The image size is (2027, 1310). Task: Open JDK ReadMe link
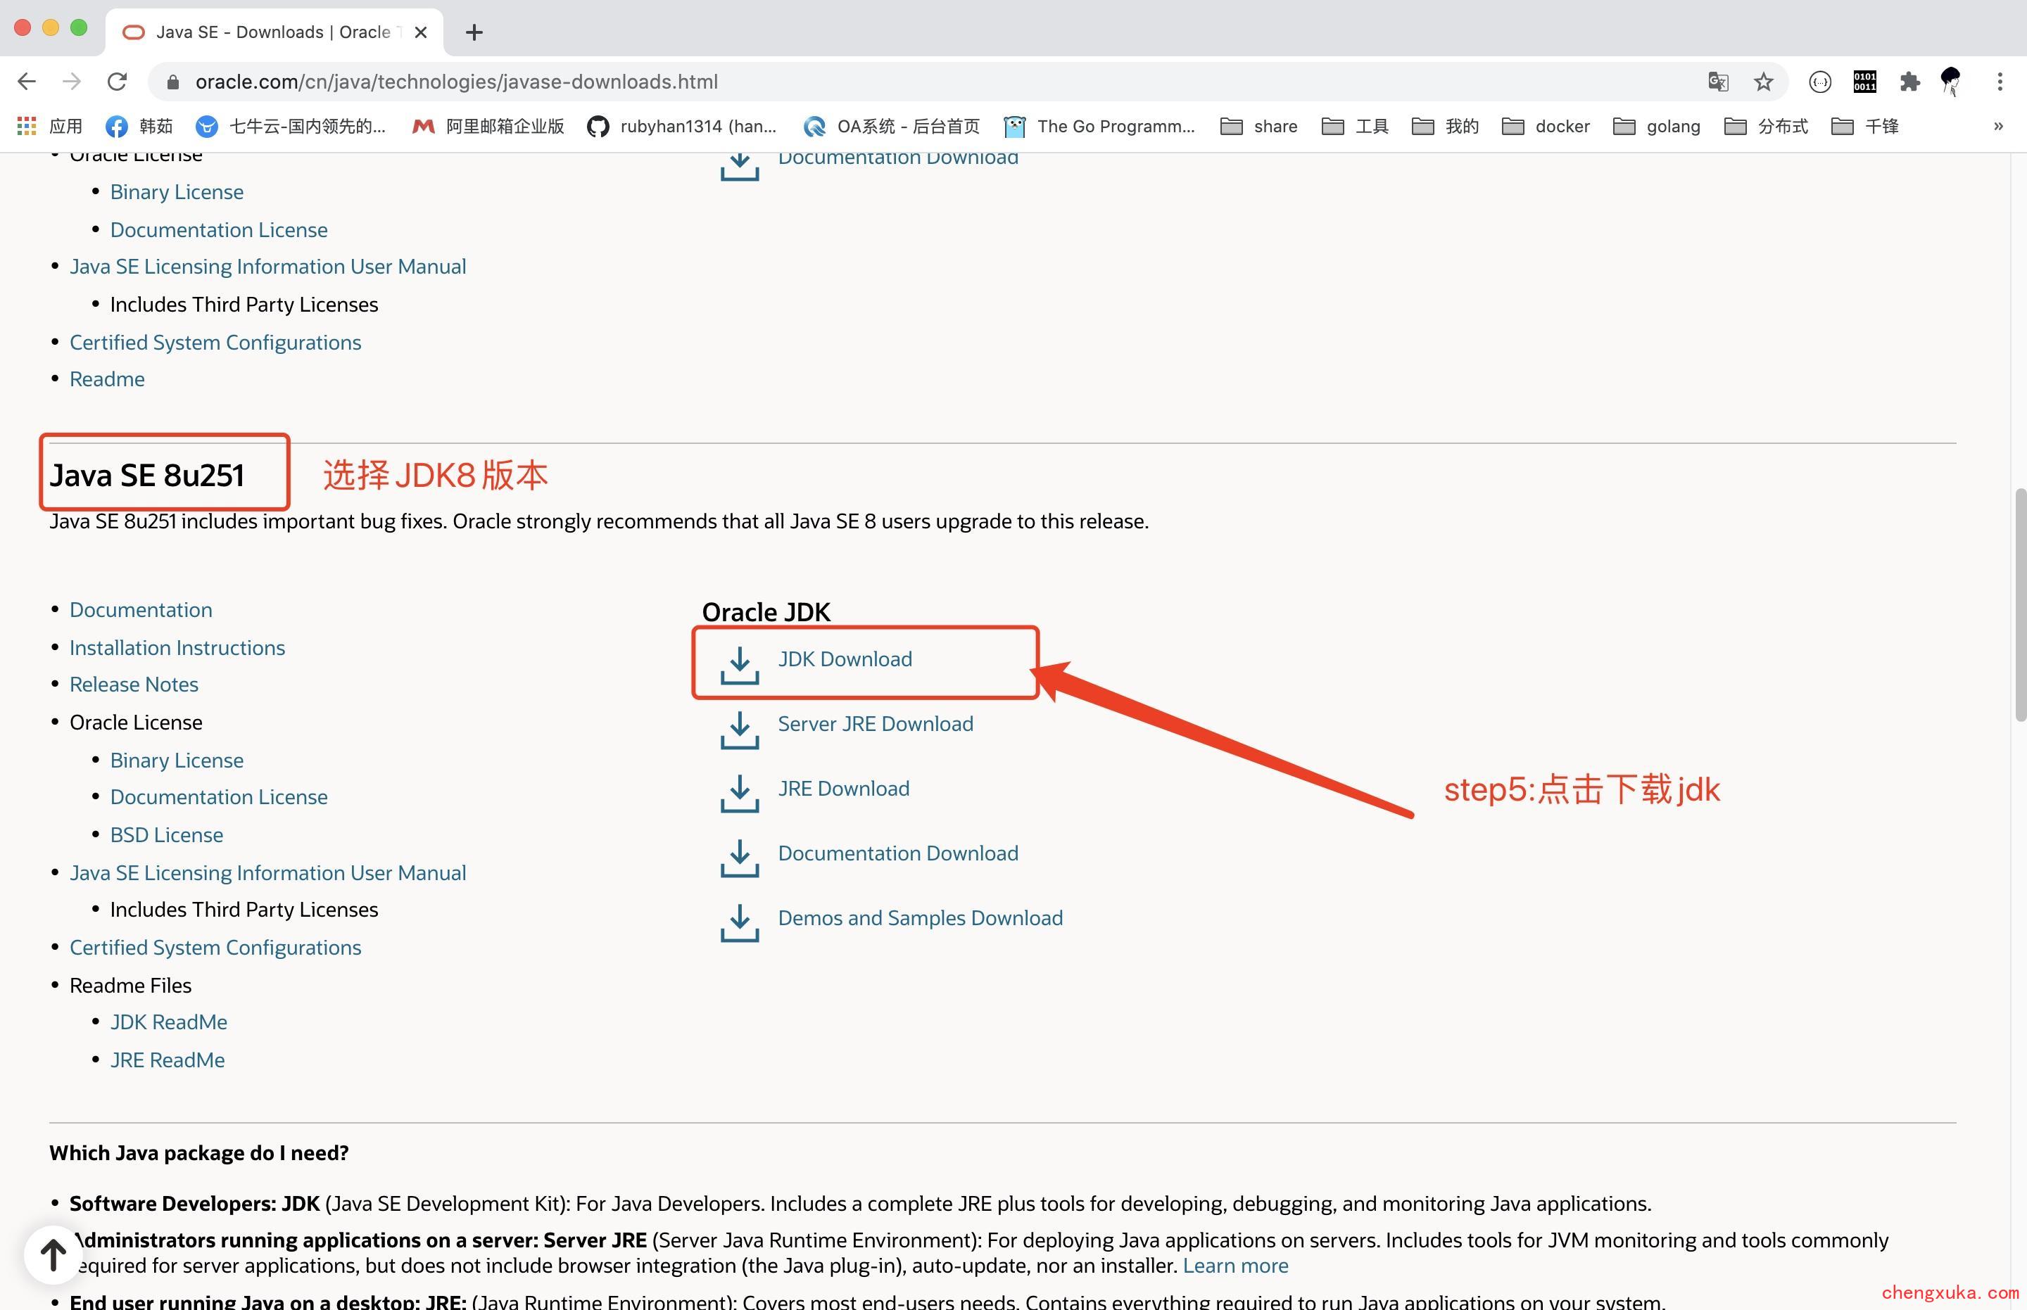pos(168,1022)
